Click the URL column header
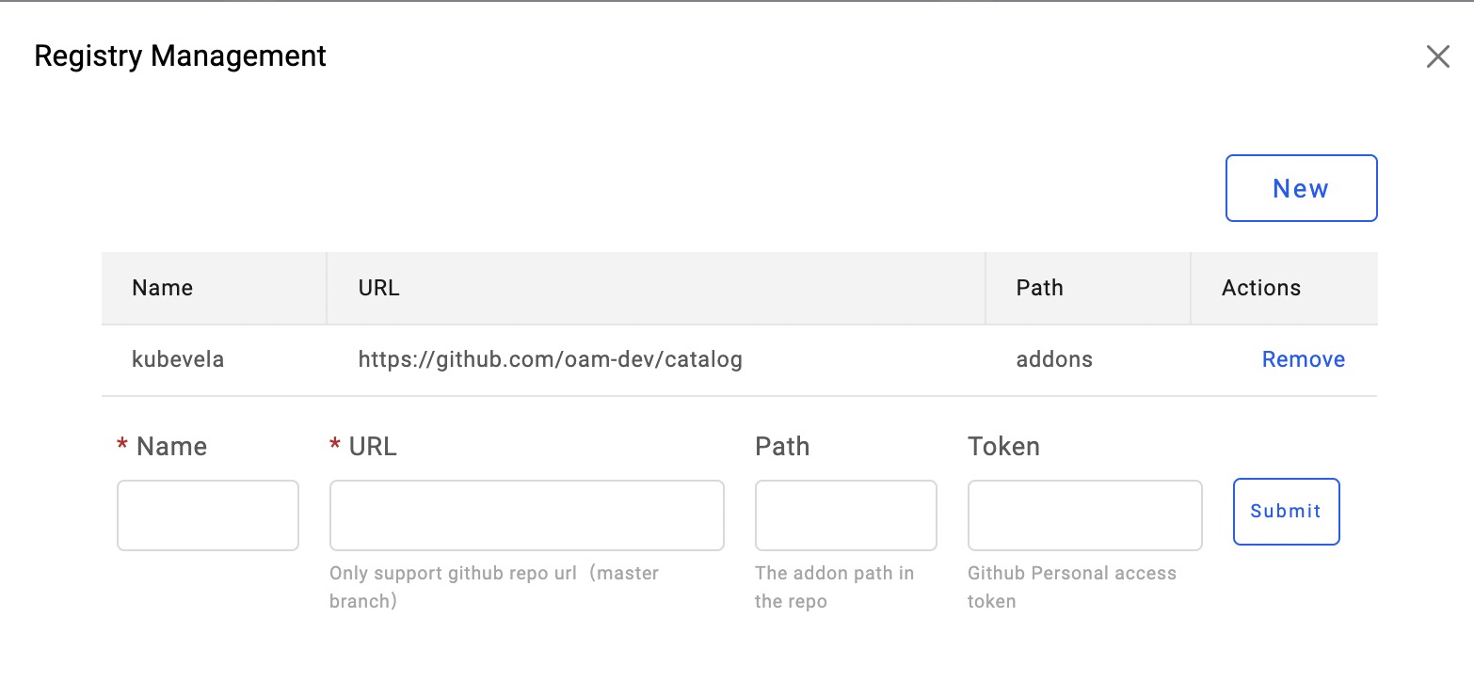 (379, 288)
